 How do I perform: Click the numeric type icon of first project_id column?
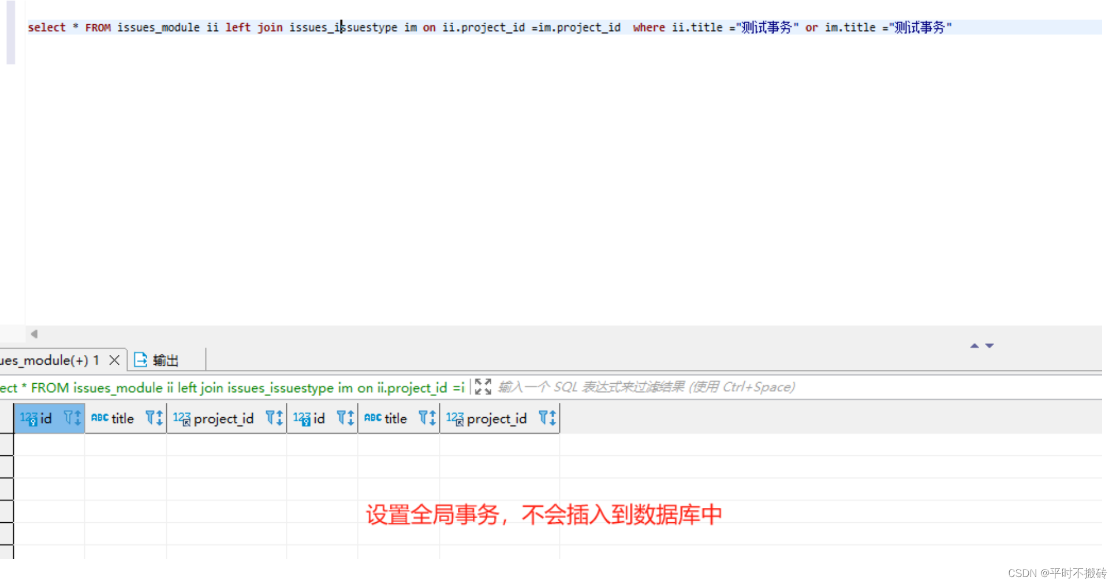point(182,418)
